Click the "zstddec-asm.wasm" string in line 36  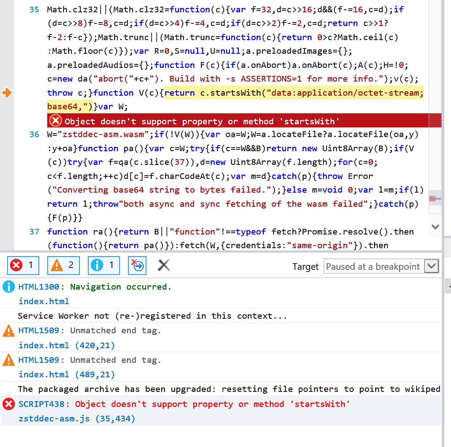point(103,134)
